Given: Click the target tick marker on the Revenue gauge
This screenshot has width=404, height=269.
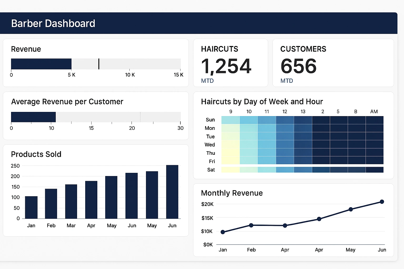Looking at the screenshot, I should 99,64.
